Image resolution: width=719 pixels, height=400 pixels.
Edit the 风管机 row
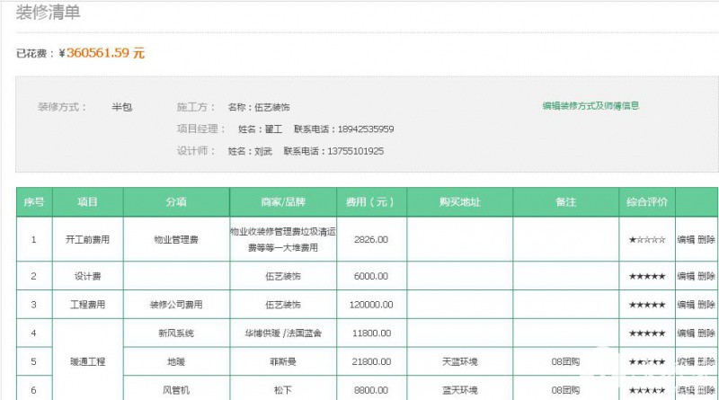pos(686,391)
